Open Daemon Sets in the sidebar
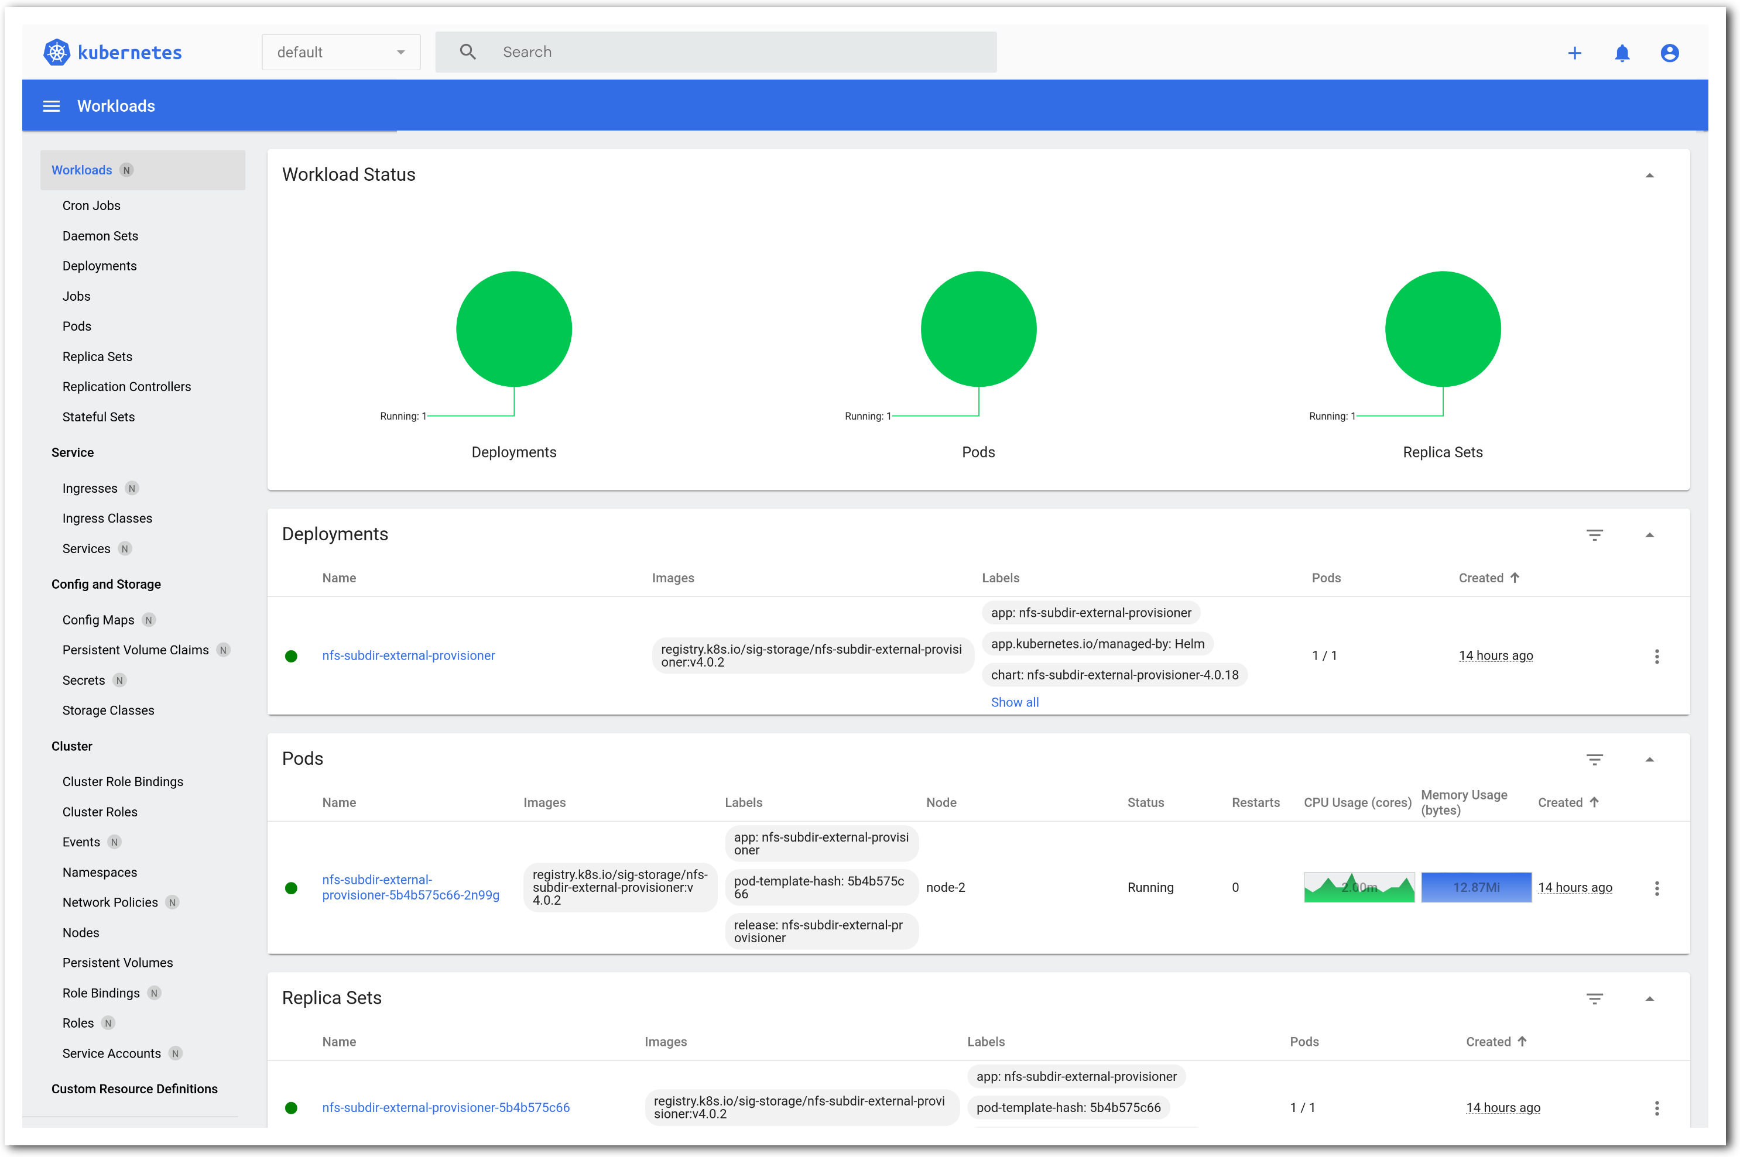1740x1157 pixels. click(100, 235)
